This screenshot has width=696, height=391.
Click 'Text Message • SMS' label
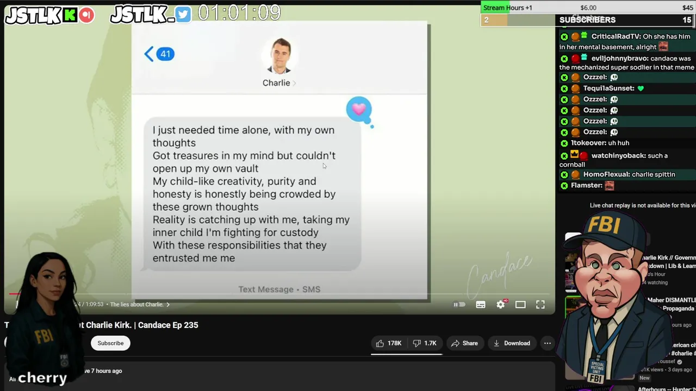click(279, 289)
